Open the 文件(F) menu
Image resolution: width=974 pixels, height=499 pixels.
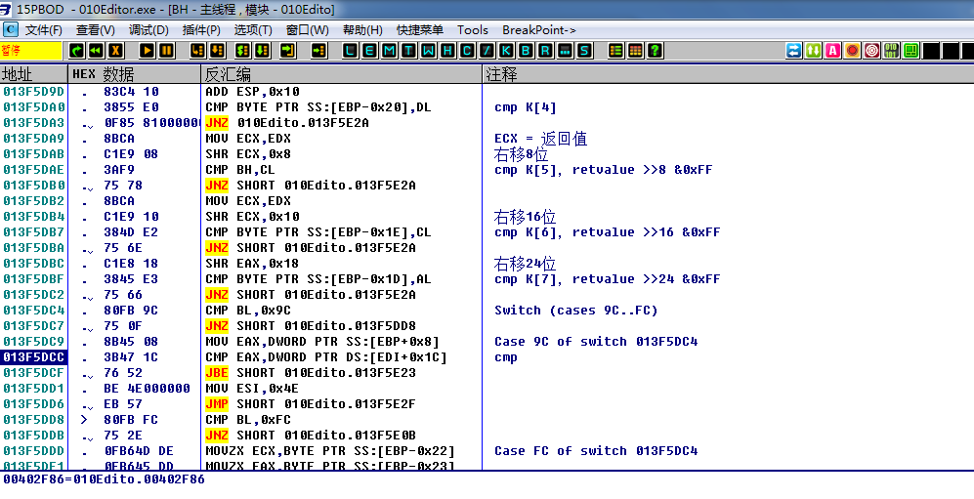click(x=44, y=30)
